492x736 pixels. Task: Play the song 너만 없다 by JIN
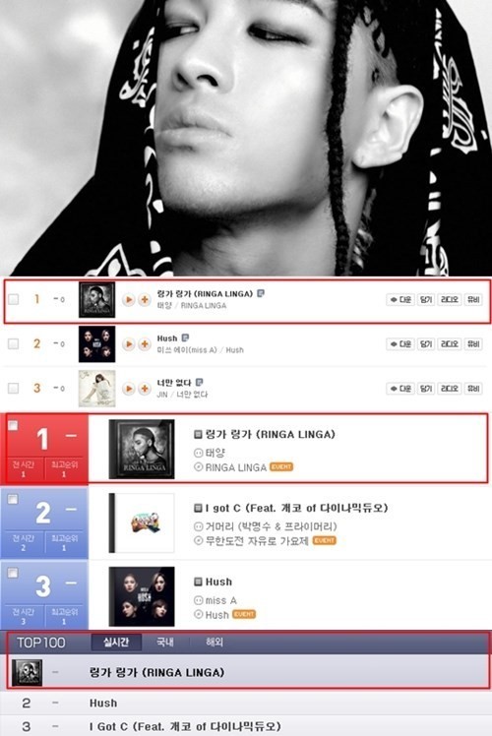(x=128, y=389)
